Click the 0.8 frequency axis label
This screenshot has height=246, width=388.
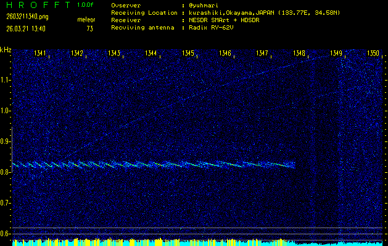tap(6, 172)
